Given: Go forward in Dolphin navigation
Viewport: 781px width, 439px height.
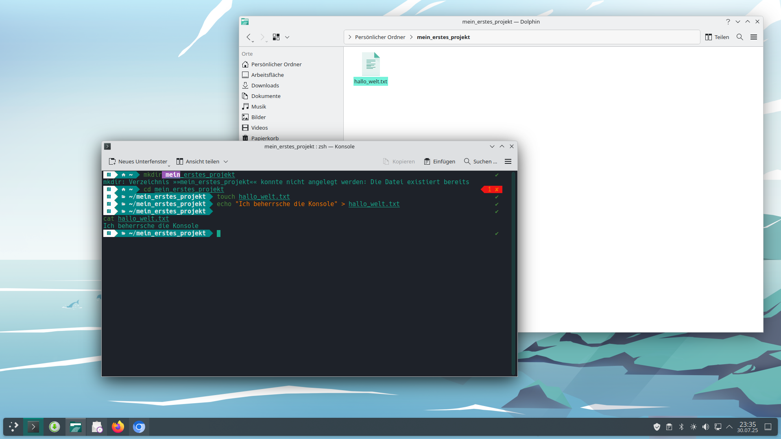Looking at the screenshot, I should point(262,37).
